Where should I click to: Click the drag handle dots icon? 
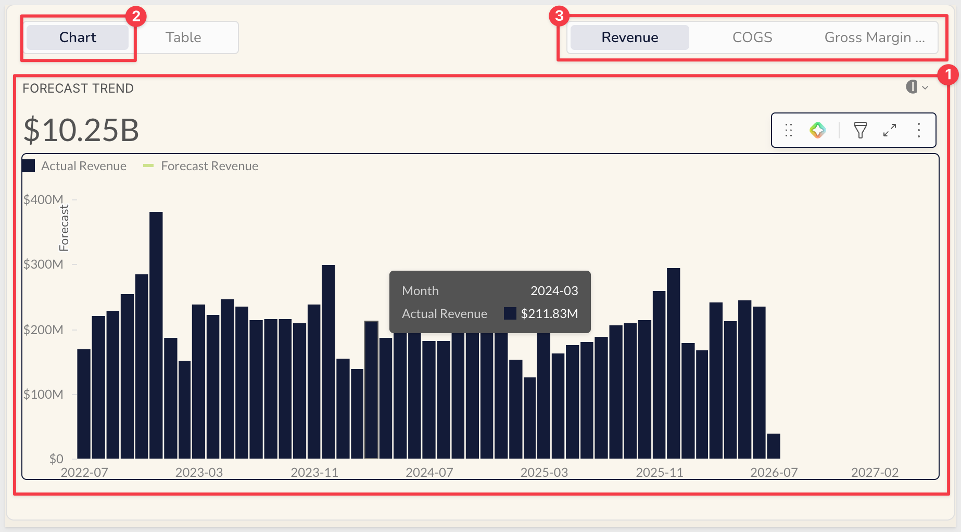point(789,130)
